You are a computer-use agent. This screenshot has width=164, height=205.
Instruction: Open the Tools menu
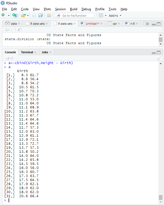(112, 9)
